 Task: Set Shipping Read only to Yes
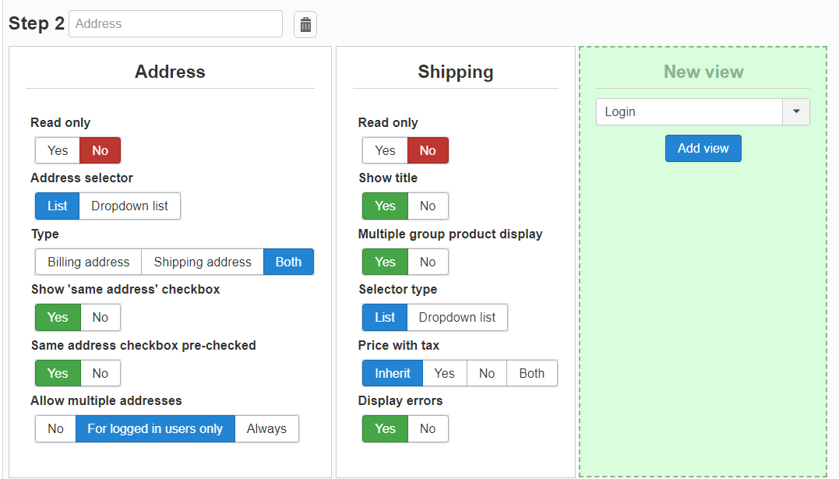pyautogui.click(x=385, y=150)
